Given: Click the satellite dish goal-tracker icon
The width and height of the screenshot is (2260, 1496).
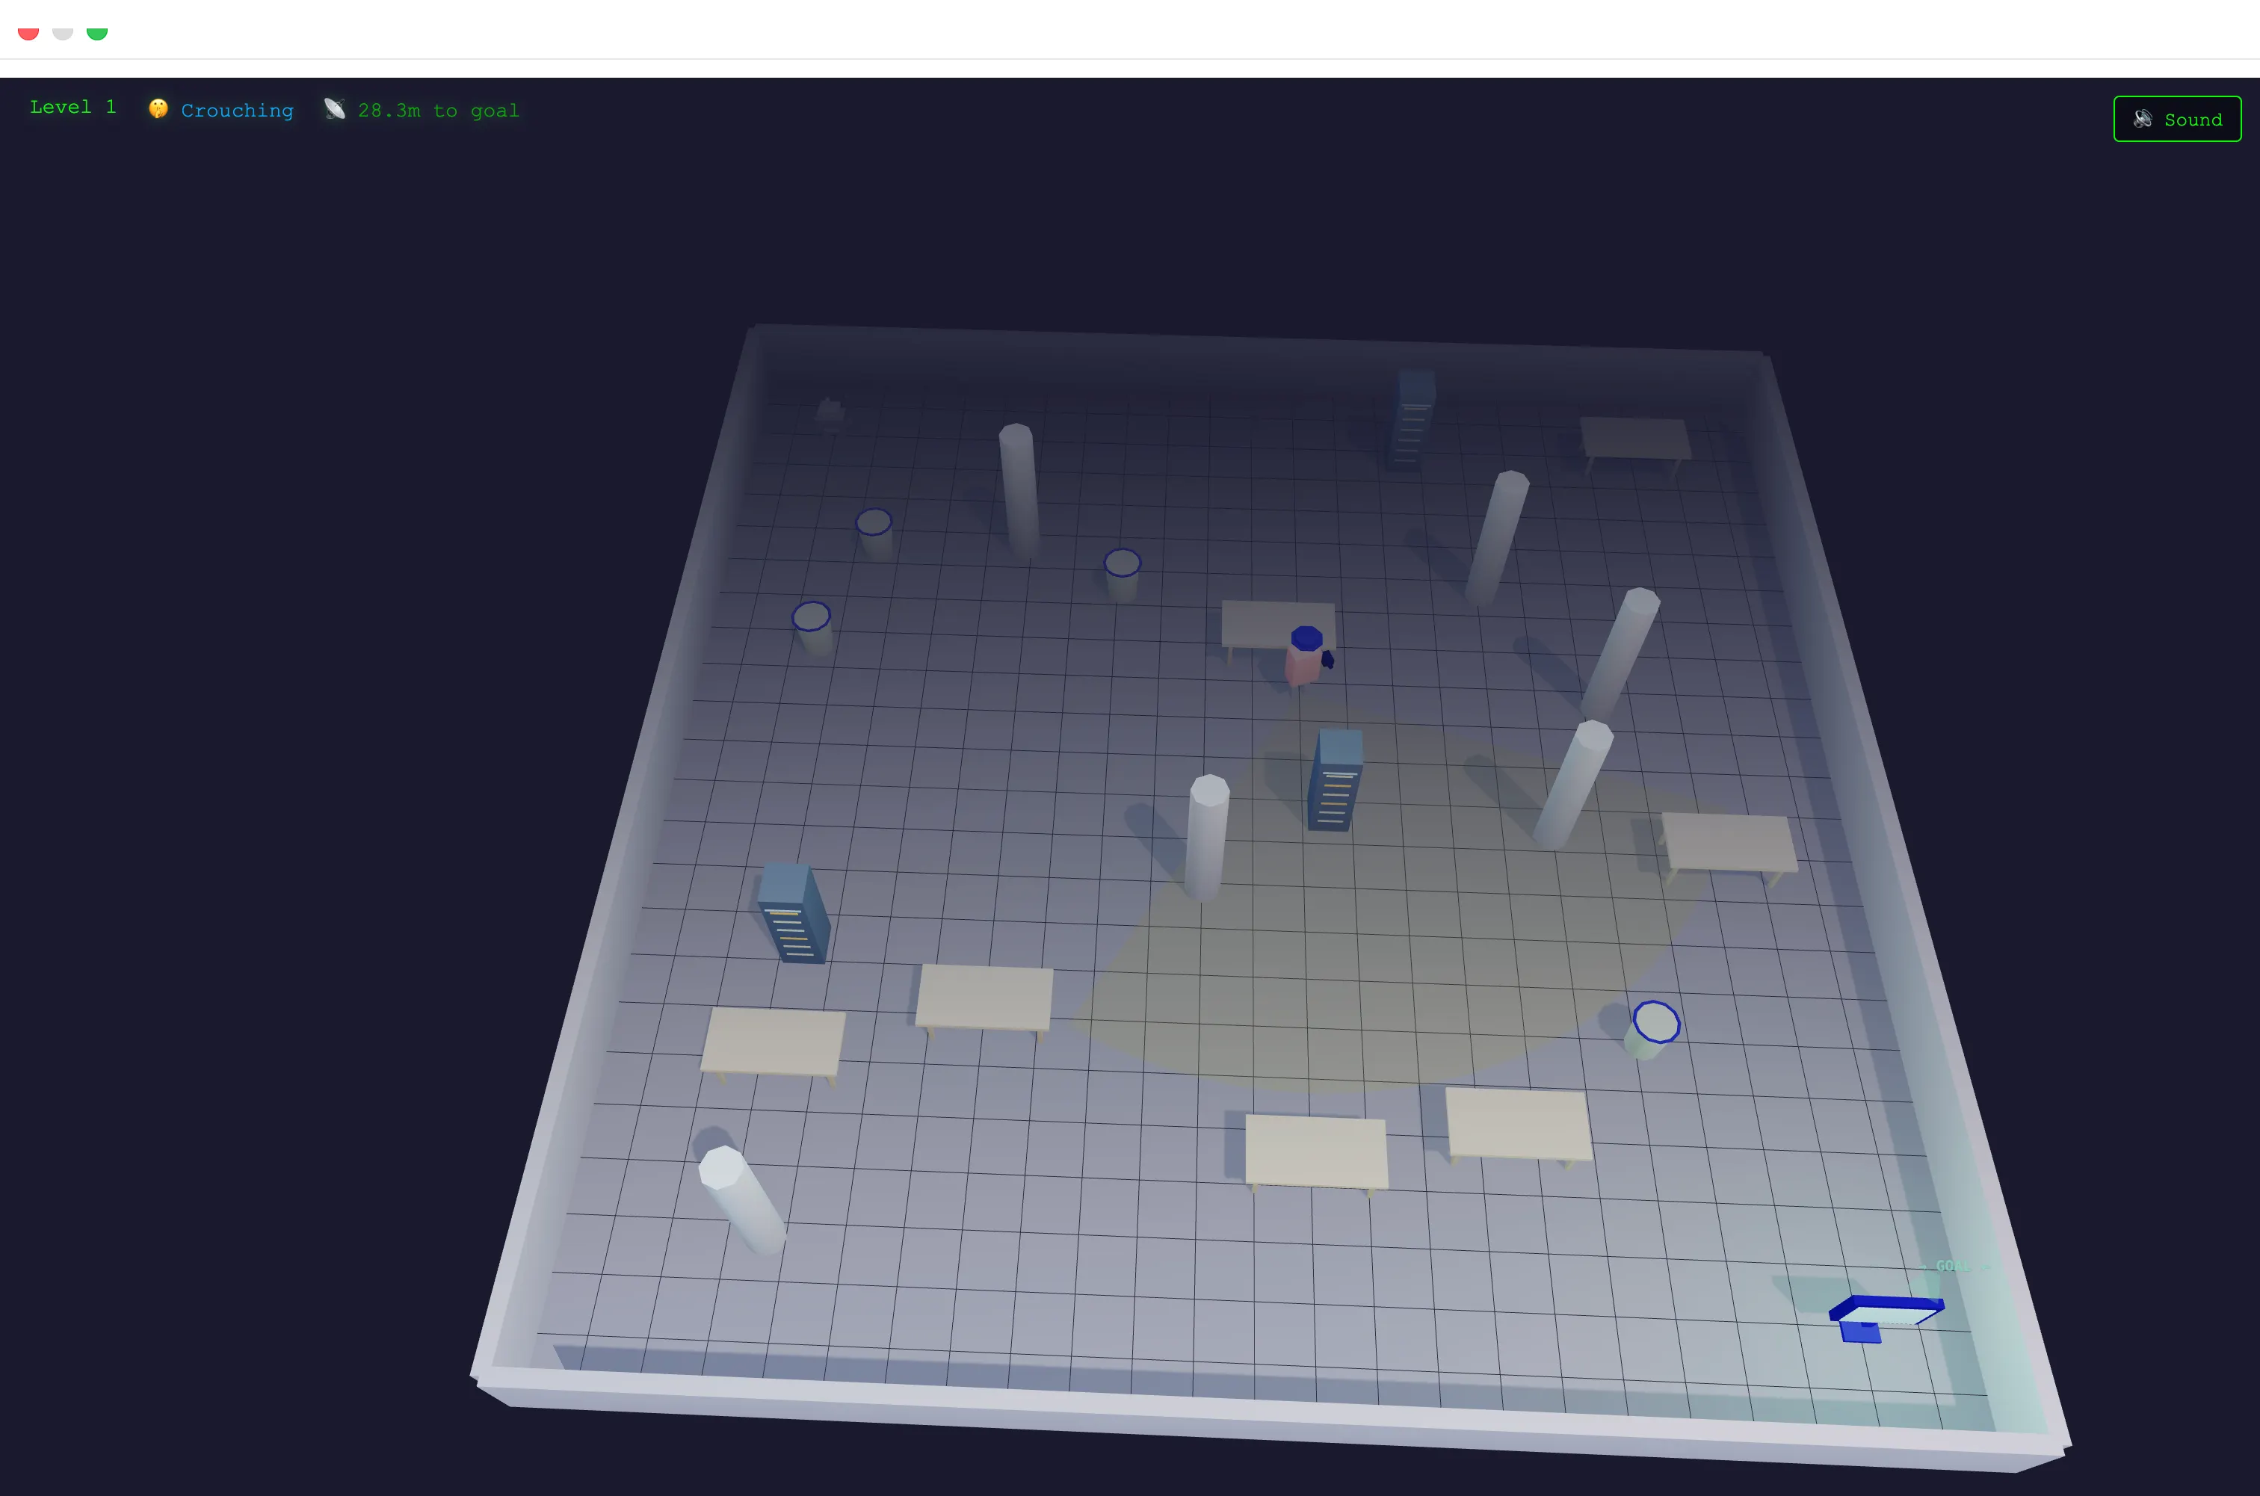Looking at the screenshot, I should click(334, 109).
